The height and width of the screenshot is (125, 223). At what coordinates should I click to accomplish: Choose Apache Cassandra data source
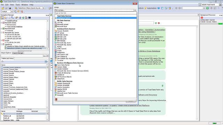pos(63,87)
